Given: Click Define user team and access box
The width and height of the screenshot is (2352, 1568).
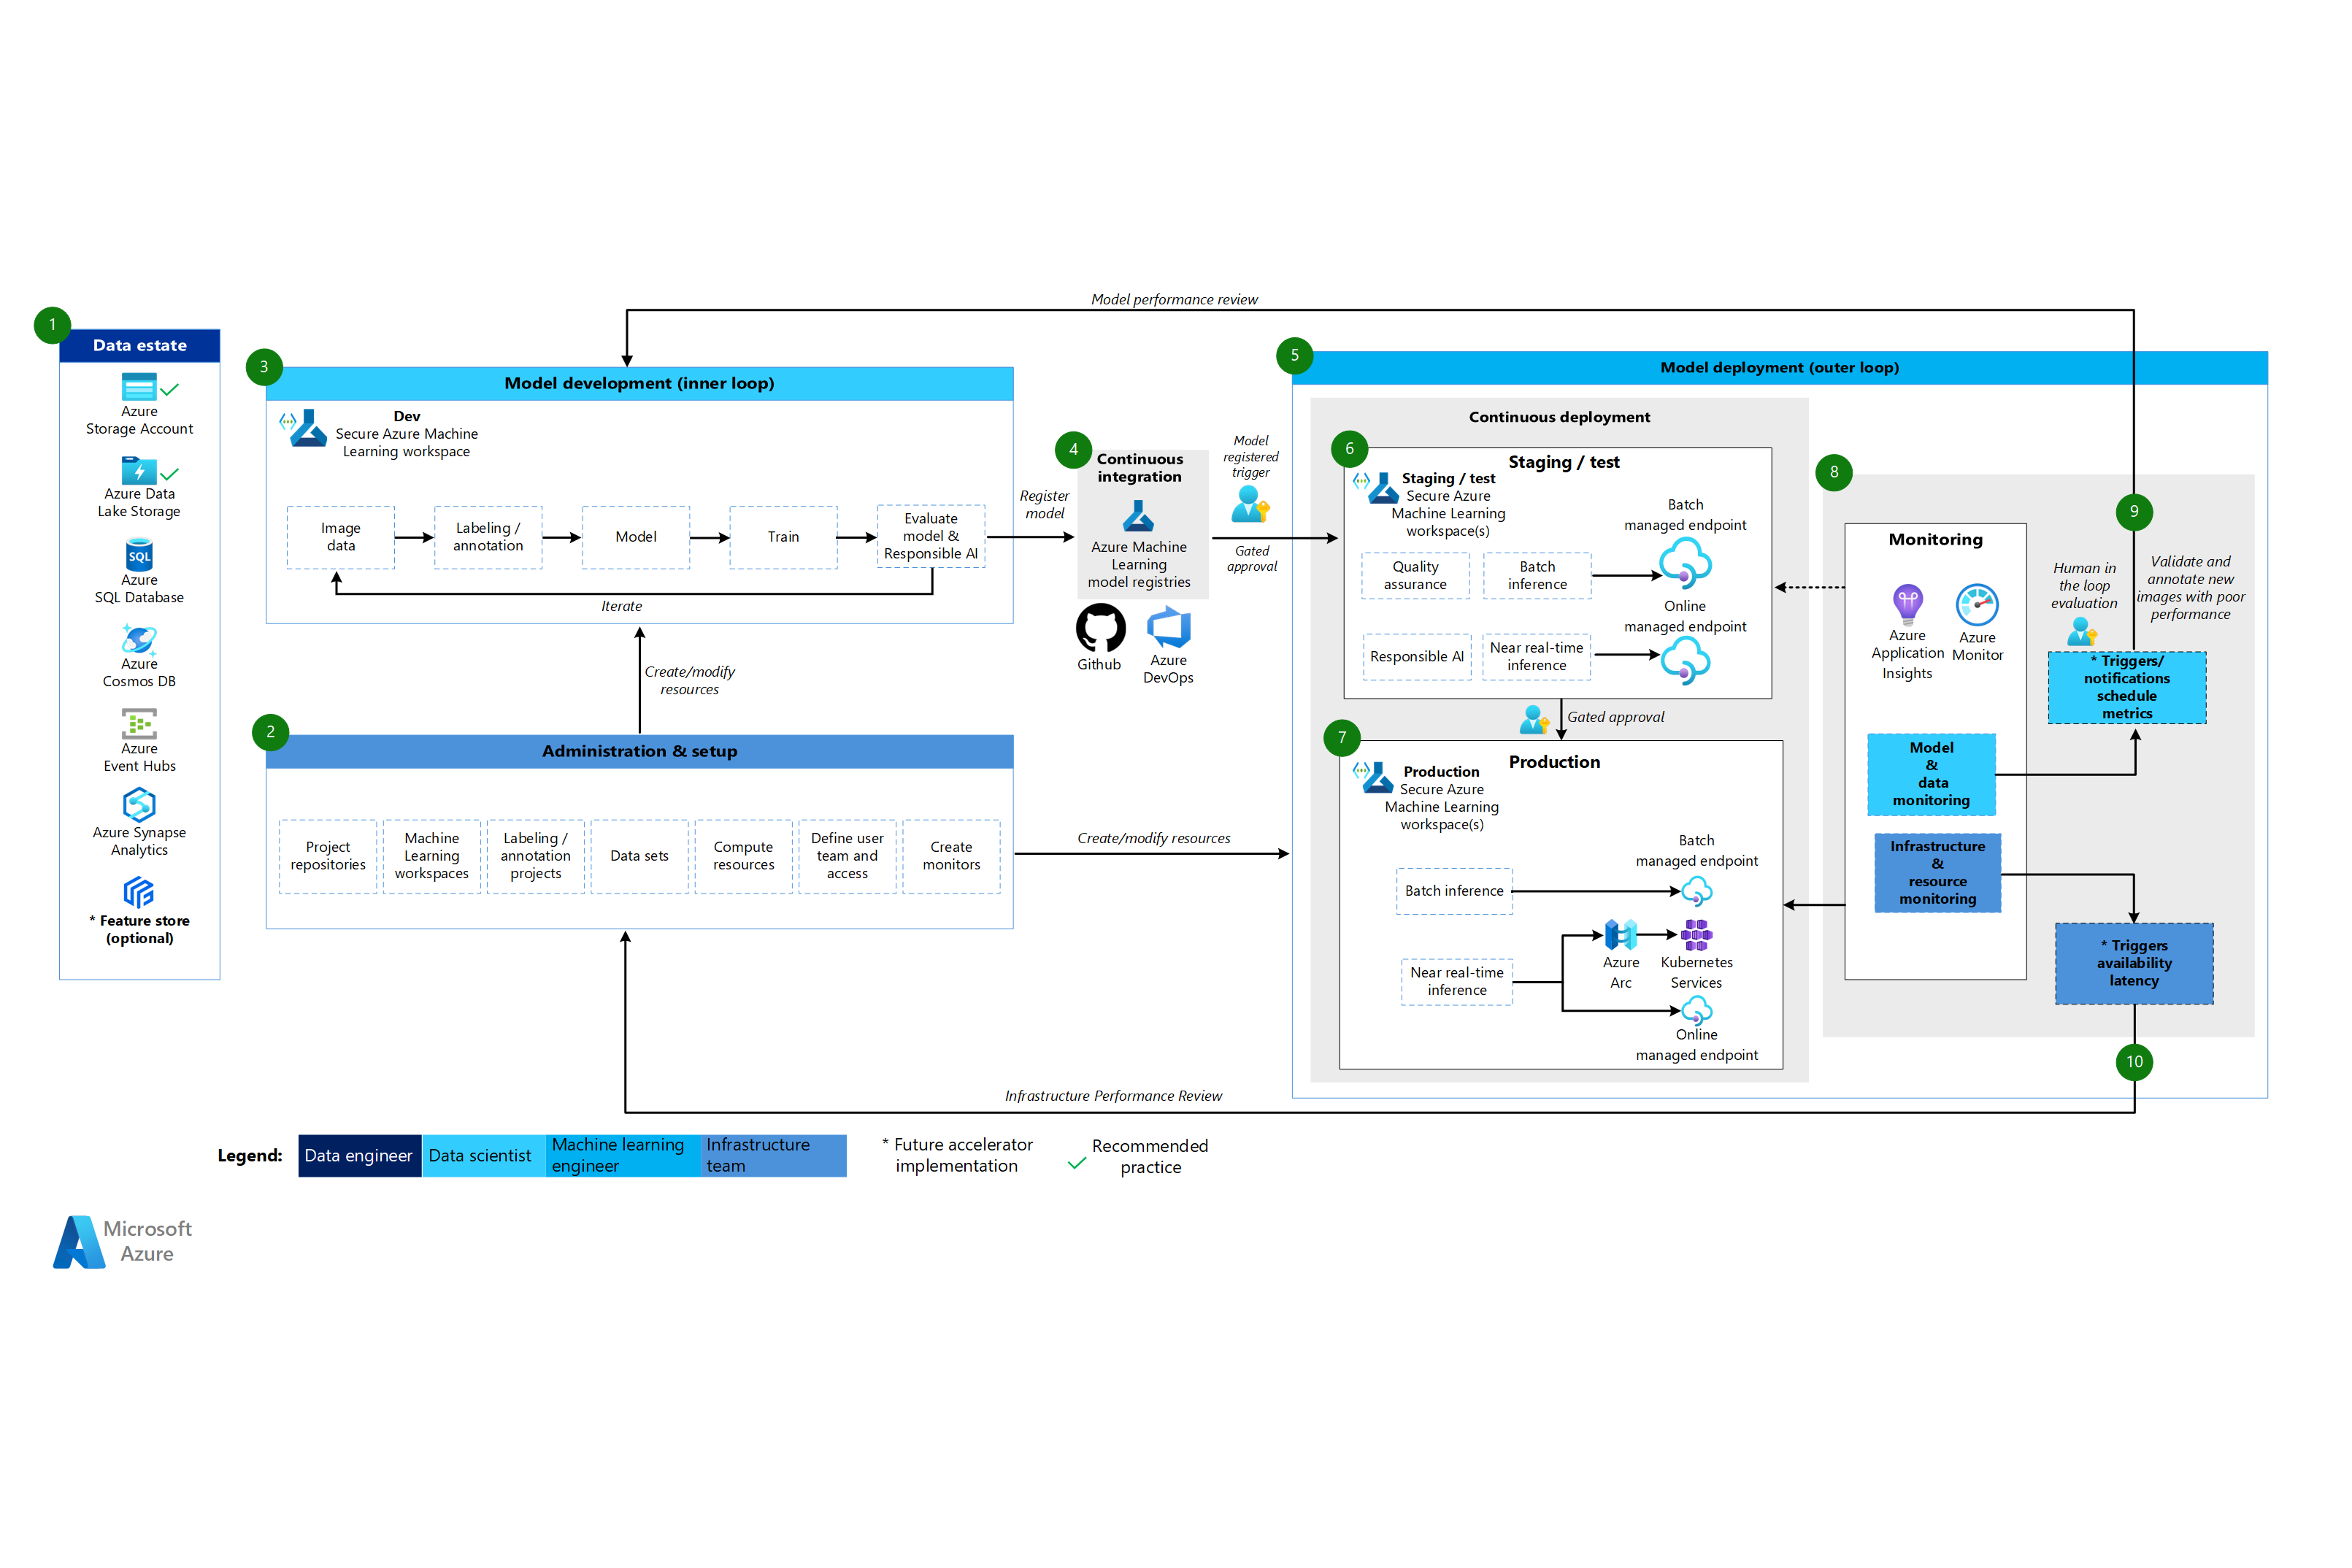Looking at the screenshot, I should click(x=848, y=856).
